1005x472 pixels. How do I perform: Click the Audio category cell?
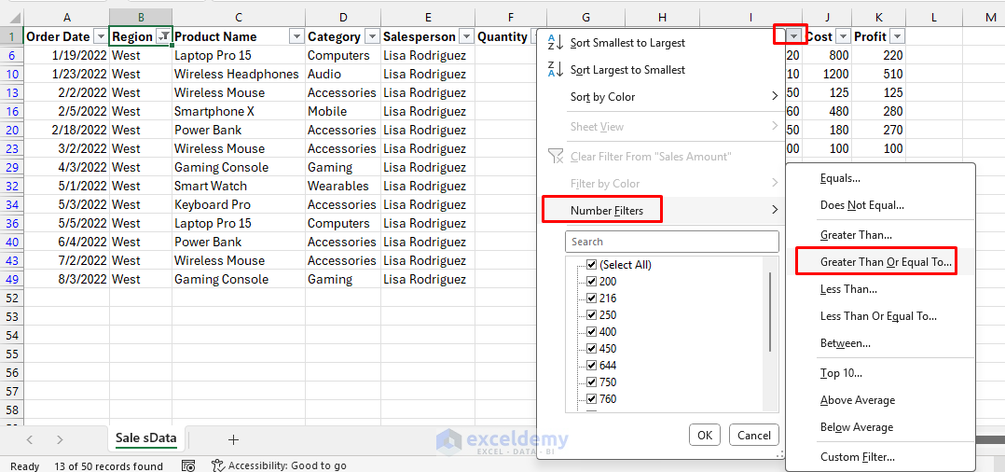point(343,74)
